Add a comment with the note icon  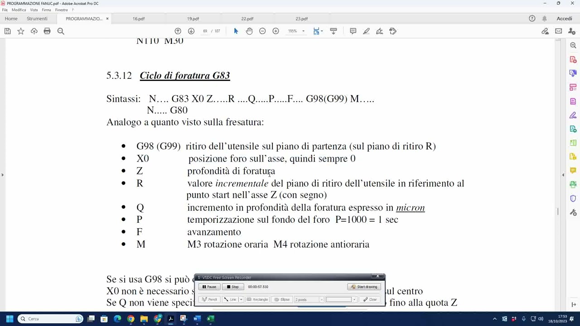click(x=353, y=31)
